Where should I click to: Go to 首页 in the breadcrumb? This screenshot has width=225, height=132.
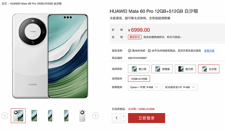pos(4,4)
